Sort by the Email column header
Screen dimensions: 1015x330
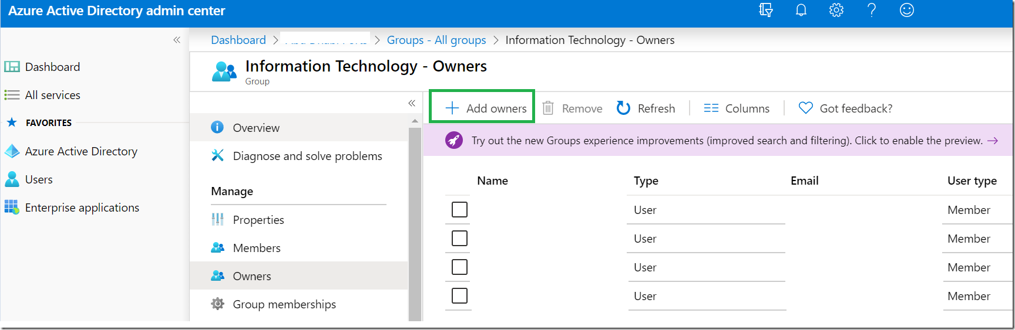pyautogui.click(x=804, y=181)
